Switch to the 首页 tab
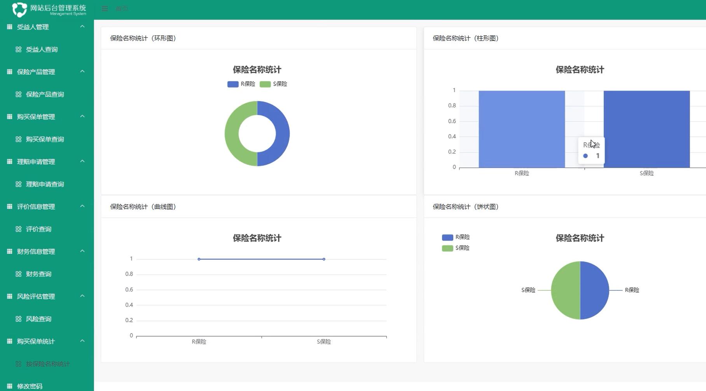The height and width of the screenshot is (391, 706). pyautogui.click(x=121, y=8)
